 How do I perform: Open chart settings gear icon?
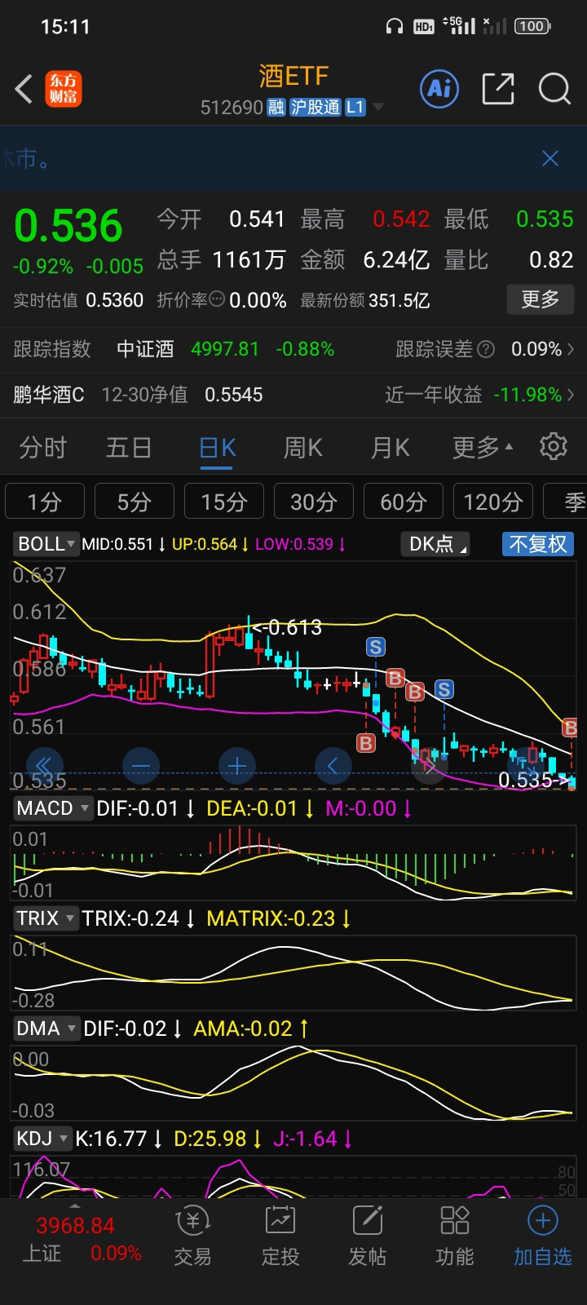[x=554, y=447]
